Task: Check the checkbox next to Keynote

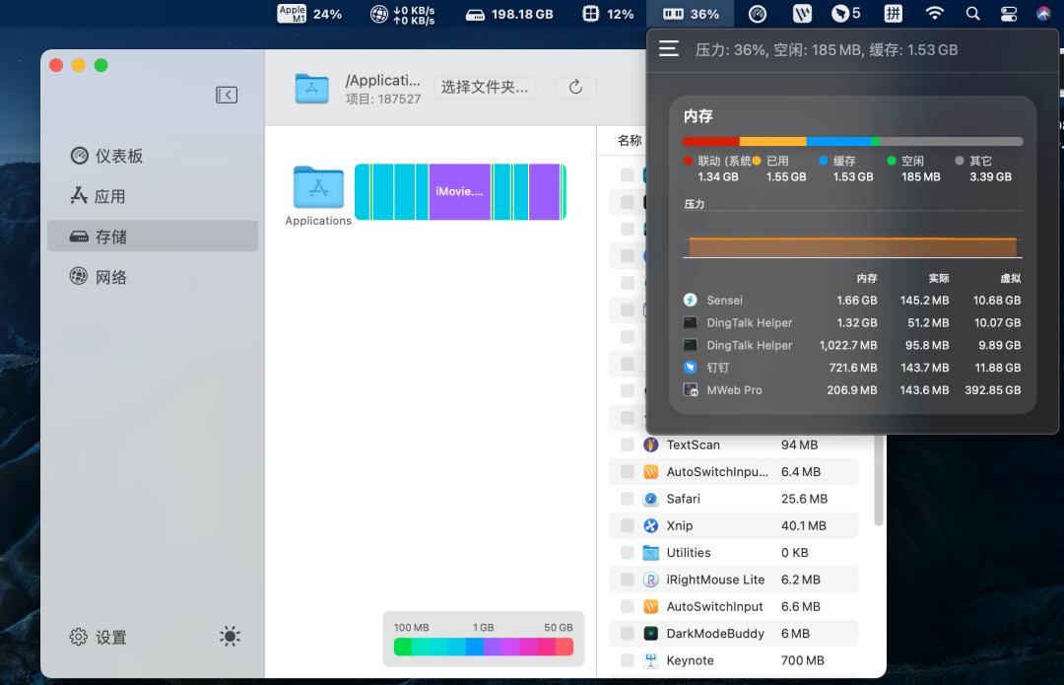Action: (627, 659)
